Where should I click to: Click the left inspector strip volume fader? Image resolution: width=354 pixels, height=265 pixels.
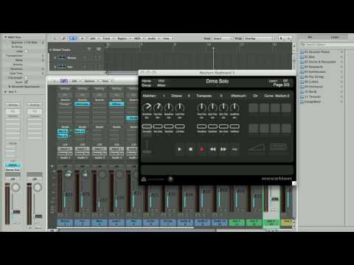click(16, 212)
